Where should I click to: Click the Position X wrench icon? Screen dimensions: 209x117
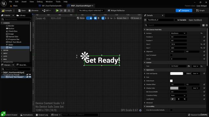pyautogui.click(x=204, y=37)
